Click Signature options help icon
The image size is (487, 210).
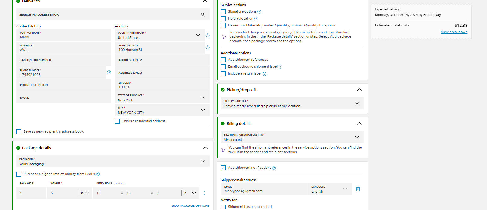(259, 12)
